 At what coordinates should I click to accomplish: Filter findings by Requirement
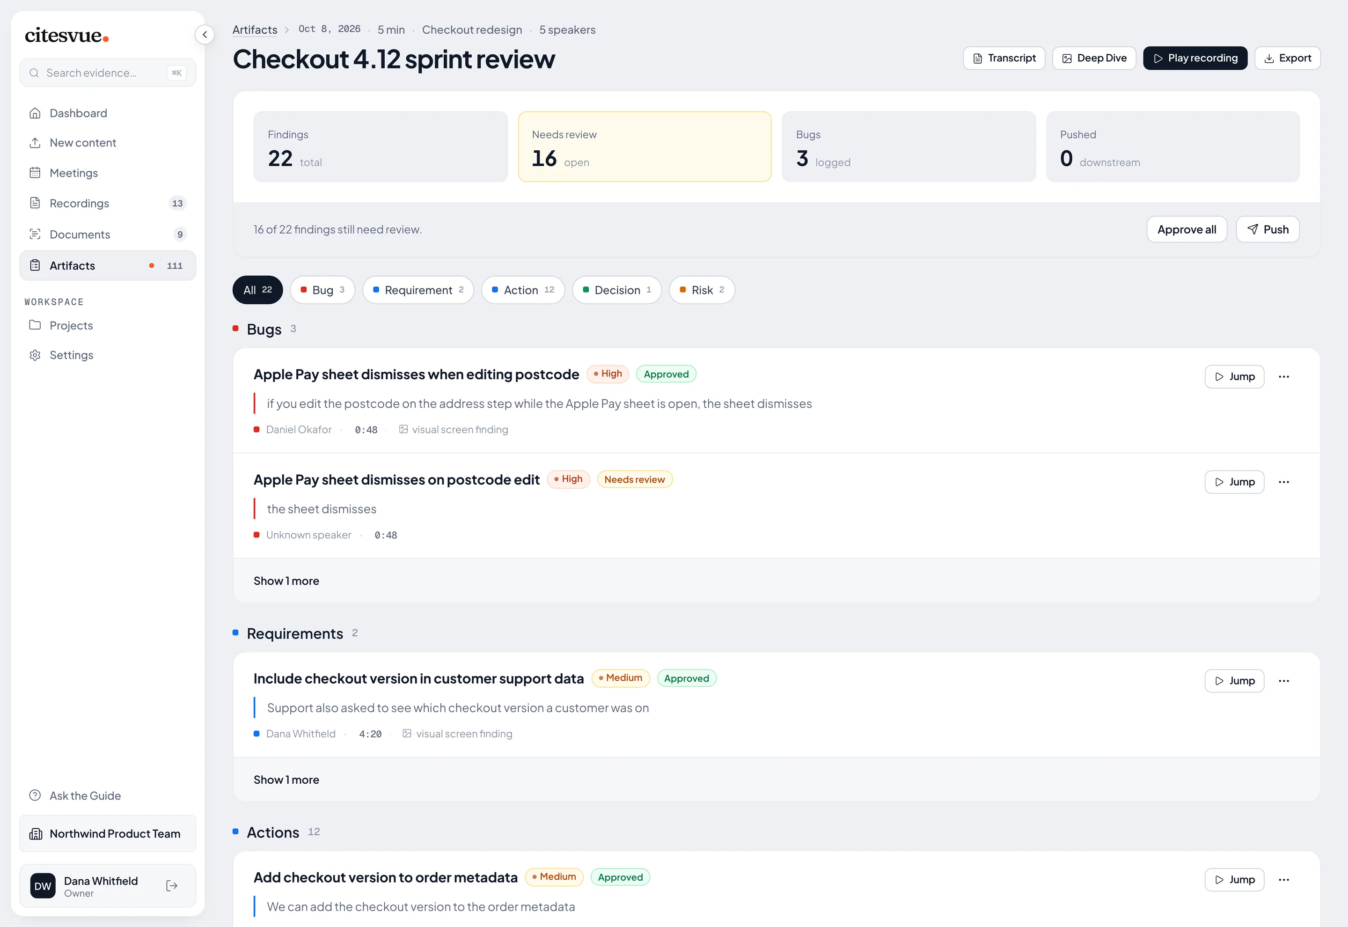click(x=418, y=290)
